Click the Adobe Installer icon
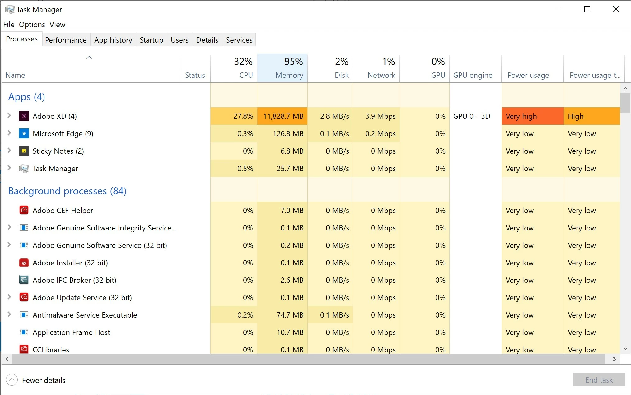This screenshot has height=395, width=631. [x=24, y=263]
